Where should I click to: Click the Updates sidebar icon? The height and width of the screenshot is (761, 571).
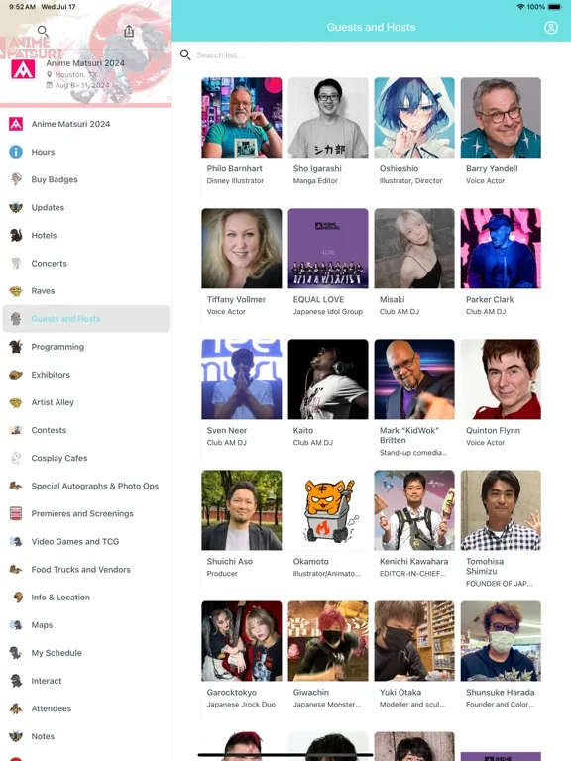(16, 207)
